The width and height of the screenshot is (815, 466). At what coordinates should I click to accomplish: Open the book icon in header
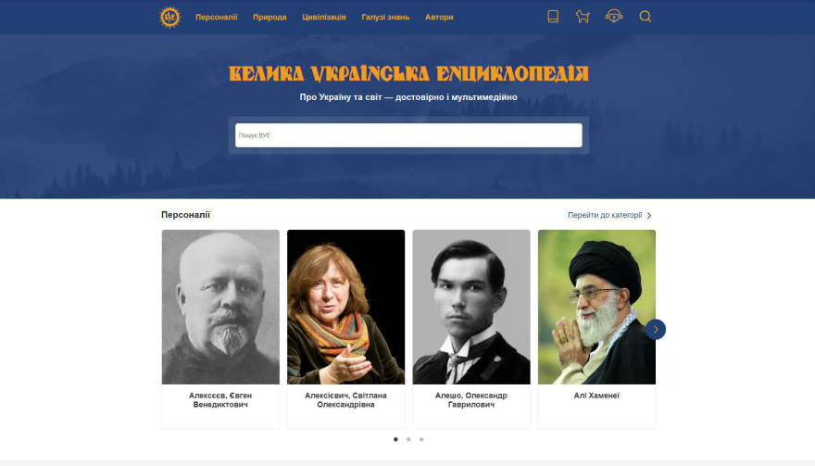click(553, 17)
